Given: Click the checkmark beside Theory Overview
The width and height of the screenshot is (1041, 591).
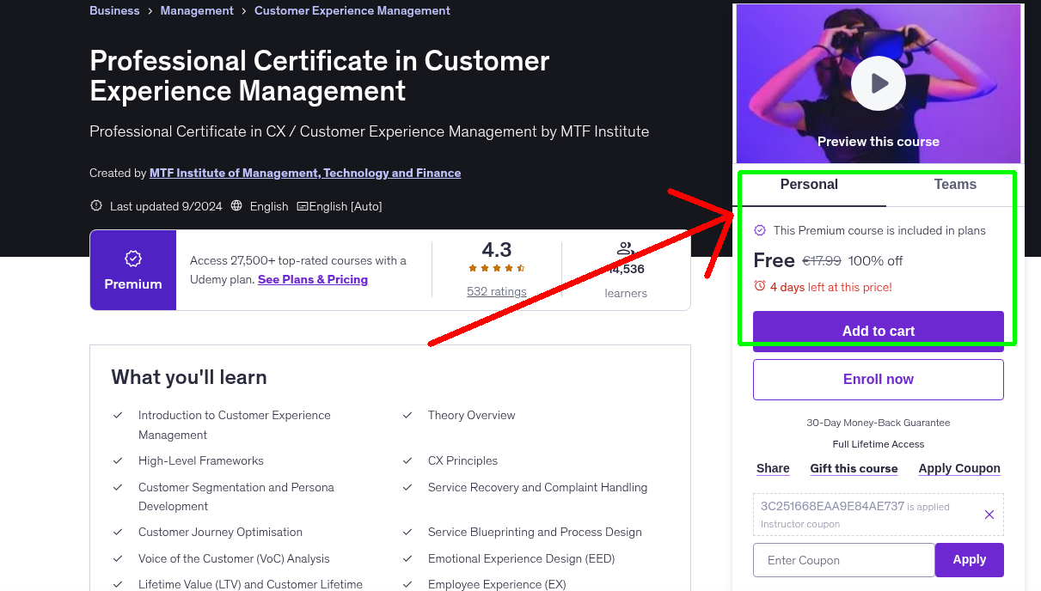Looking at the screenshot, I should pyautogui.click(x=407, y=416).
